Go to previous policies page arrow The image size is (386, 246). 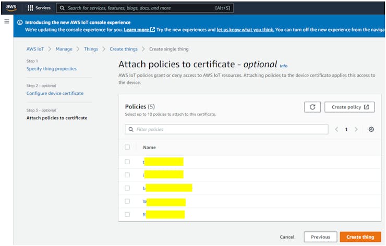coord(336,129)
